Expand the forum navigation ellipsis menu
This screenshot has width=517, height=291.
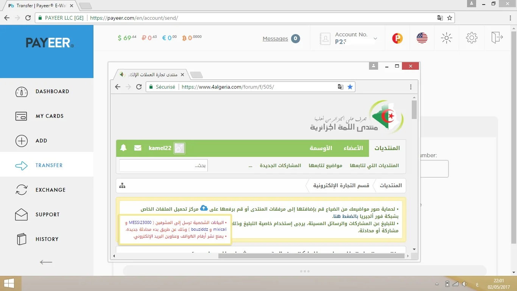250,166
